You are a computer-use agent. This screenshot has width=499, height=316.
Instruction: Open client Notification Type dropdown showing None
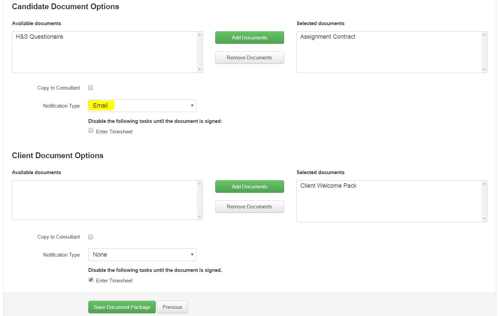[142, 255]
